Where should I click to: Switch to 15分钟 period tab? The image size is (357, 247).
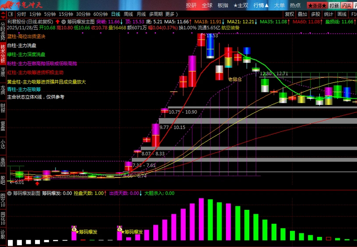click(66, 14)
